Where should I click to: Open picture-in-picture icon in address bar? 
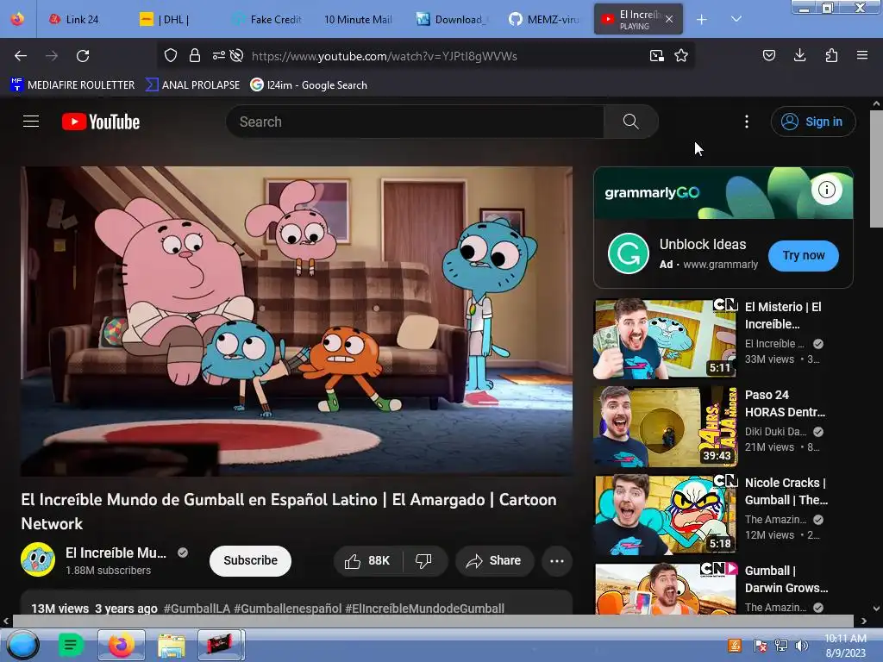coord(656,56)
